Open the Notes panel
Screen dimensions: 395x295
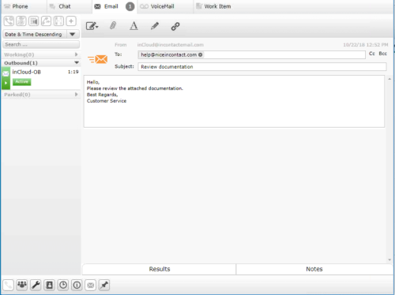click(x=314, y=269)
